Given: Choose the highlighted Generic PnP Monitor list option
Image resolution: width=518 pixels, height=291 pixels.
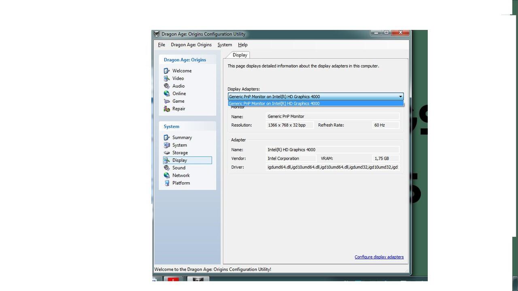Looking at the screenshot, I should tap(316, 103).
